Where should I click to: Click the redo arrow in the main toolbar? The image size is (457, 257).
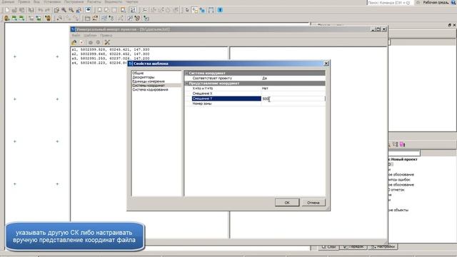(47, 10)
